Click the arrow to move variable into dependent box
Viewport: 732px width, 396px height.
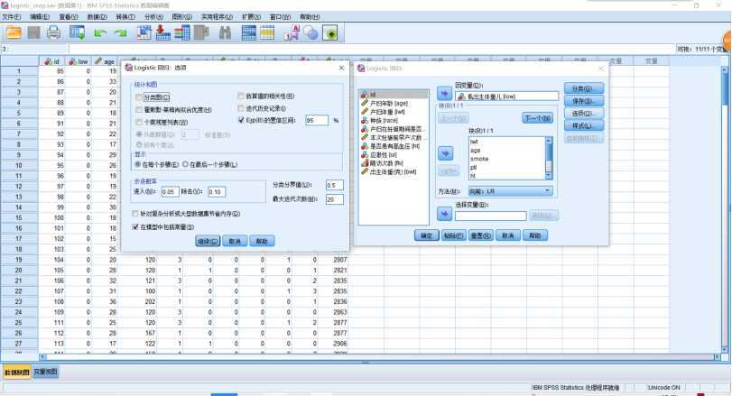(444, 93)
